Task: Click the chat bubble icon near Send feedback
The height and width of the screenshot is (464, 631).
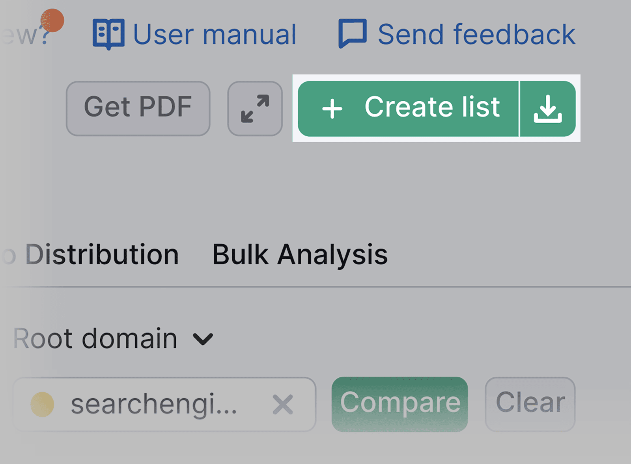Action: tap(353, 33)
